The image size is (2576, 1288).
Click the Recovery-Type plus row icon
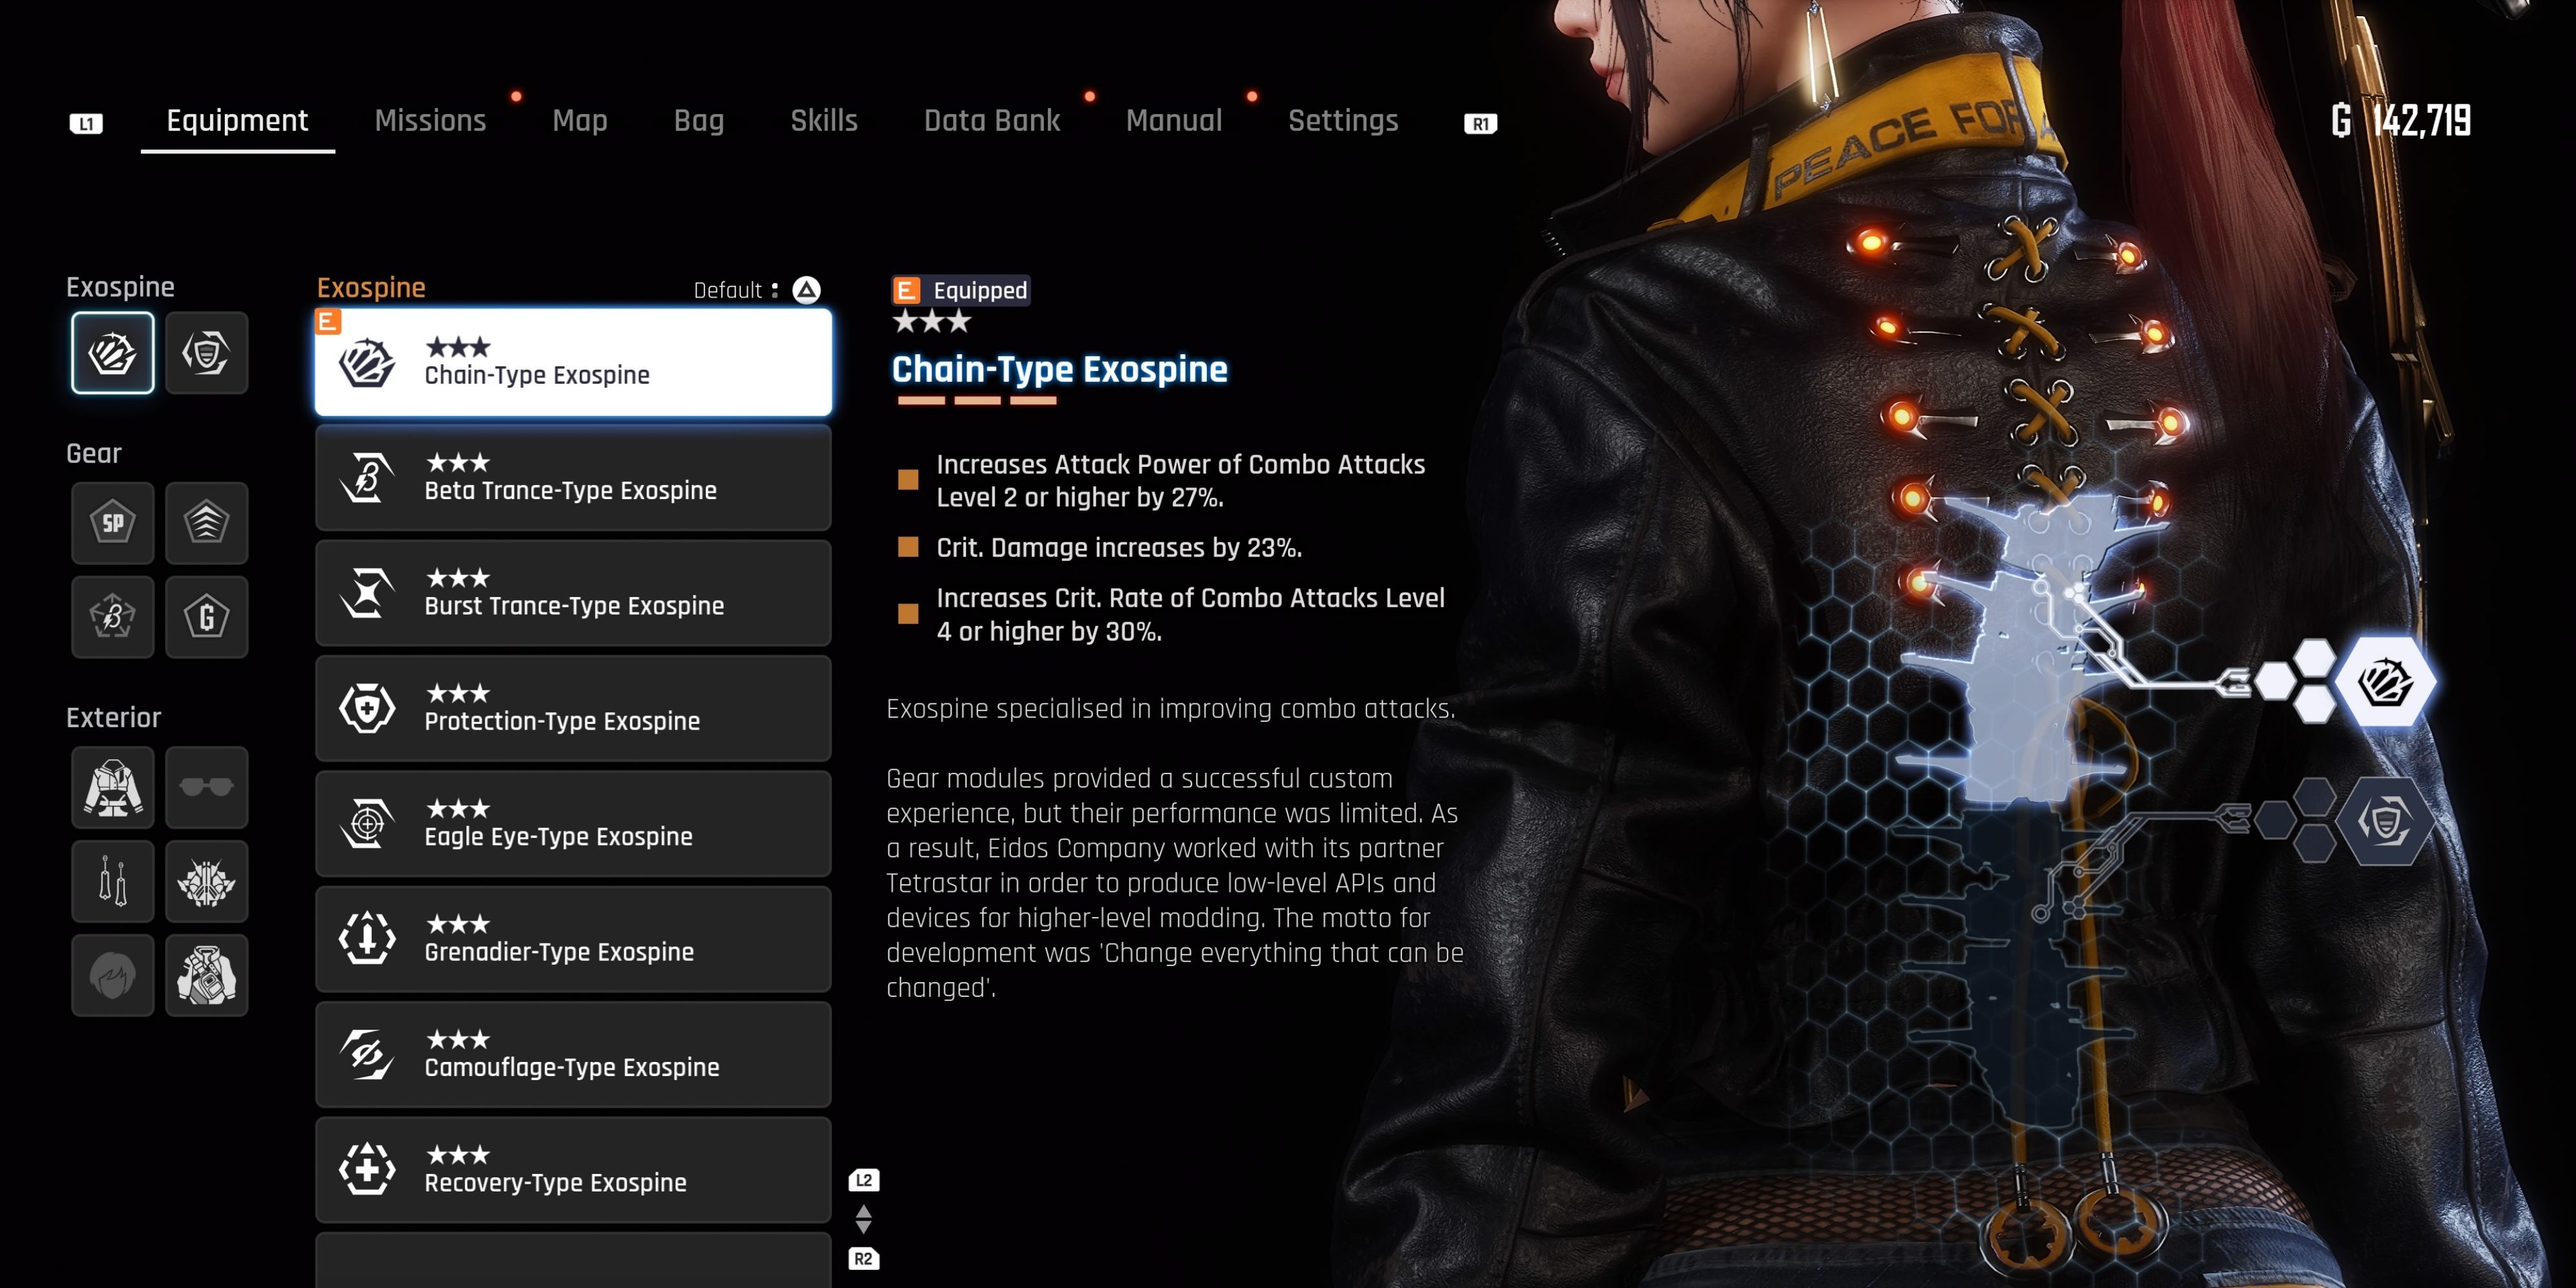[367, 1170]
